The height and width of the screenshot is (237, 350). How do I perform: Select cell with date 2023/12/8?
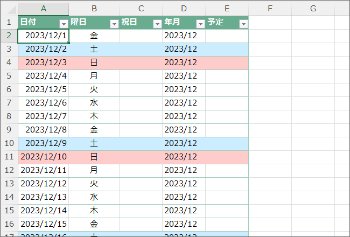click(x=43, y=130)
